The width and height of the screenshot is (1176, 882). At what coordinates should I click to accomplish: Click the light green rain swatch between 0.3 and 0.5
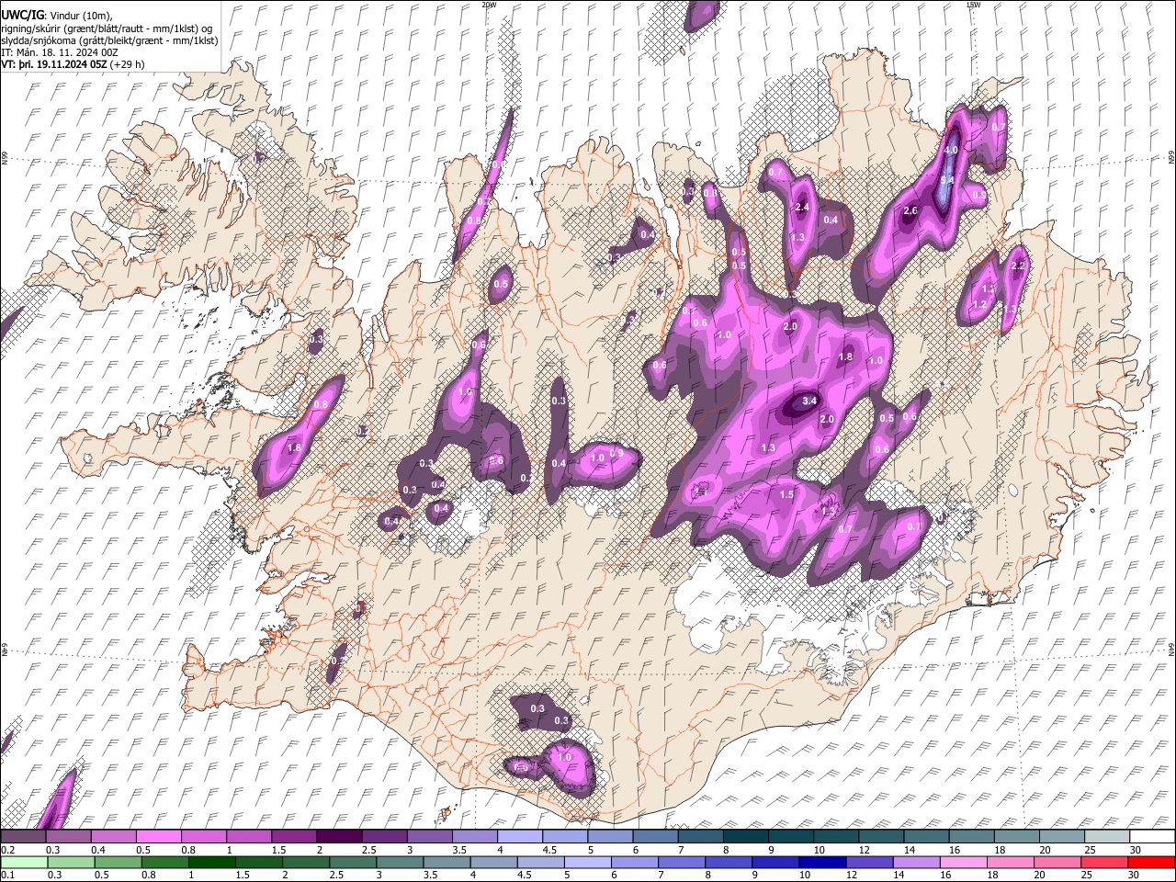[71, 862]
